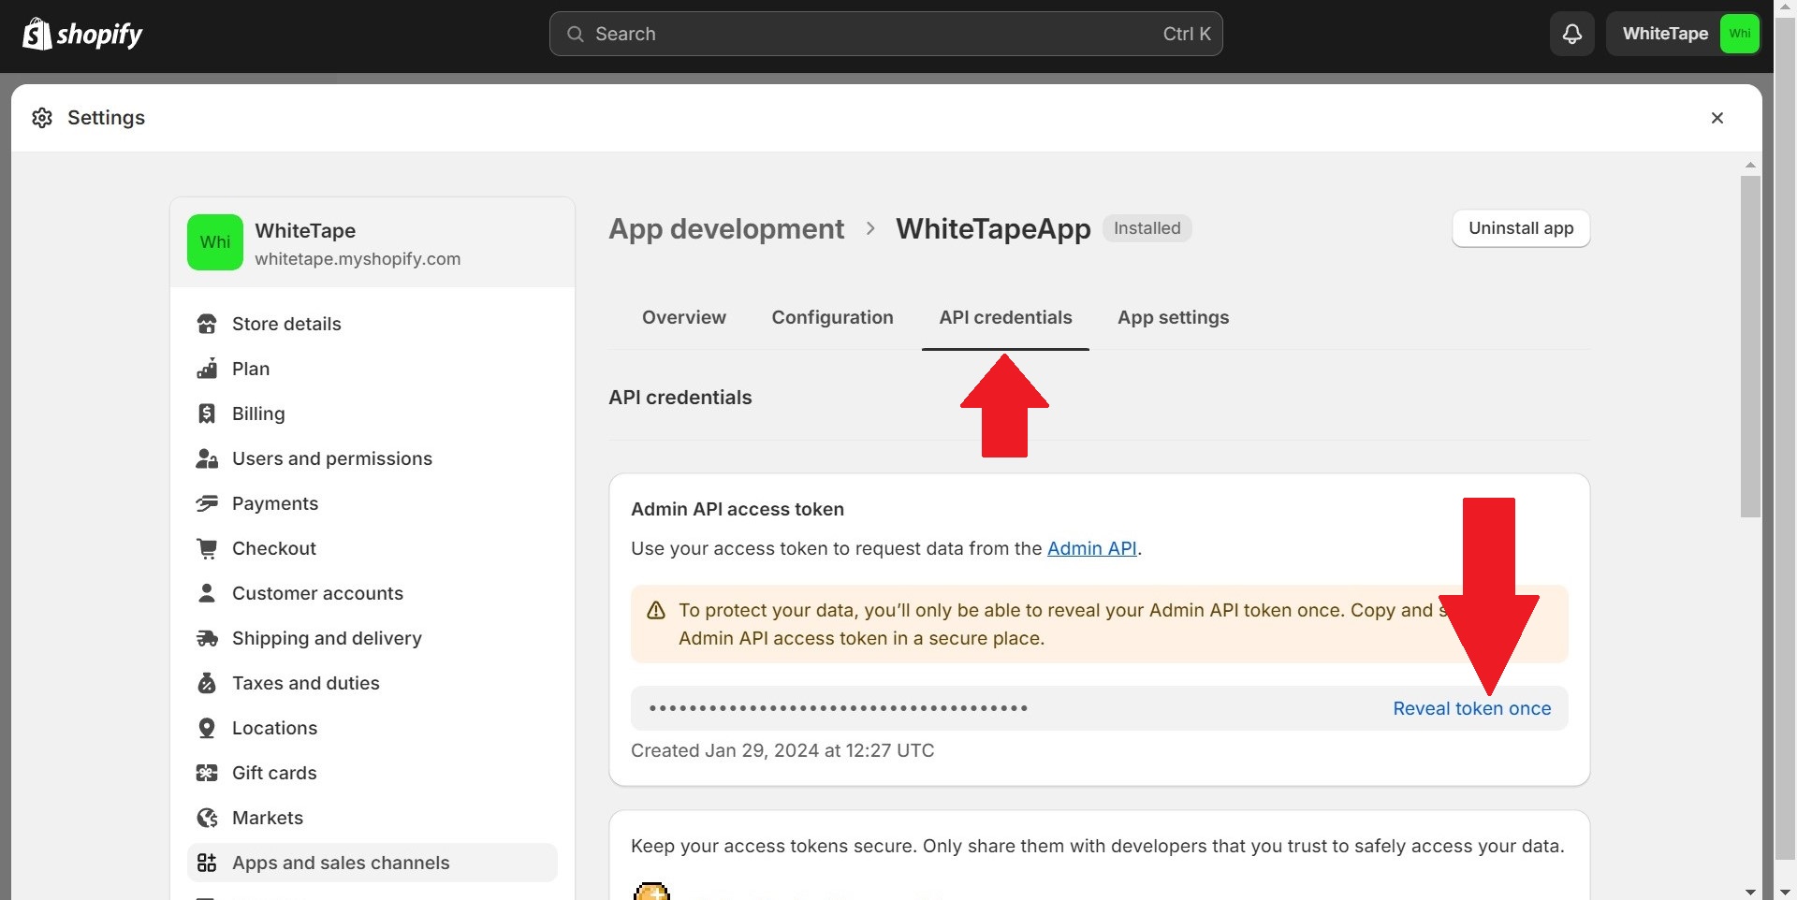Click the Customer accounts icon

[x=207, y=593]
